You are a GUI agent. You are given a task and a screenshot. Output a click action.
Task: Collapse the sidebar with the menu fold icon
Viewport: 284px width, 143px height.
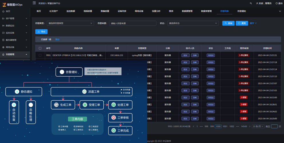[x=34, y=3]
